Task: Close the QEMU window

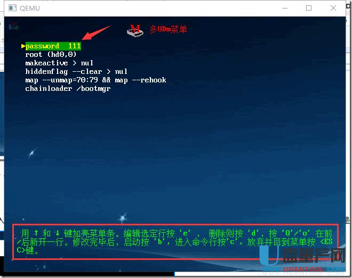Action: coord(333,8)
